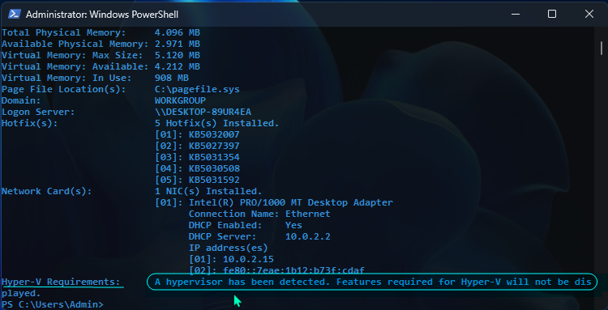608x310 pixels.
Task: Select the value '5.120 MB'
Action: point(178,55)
